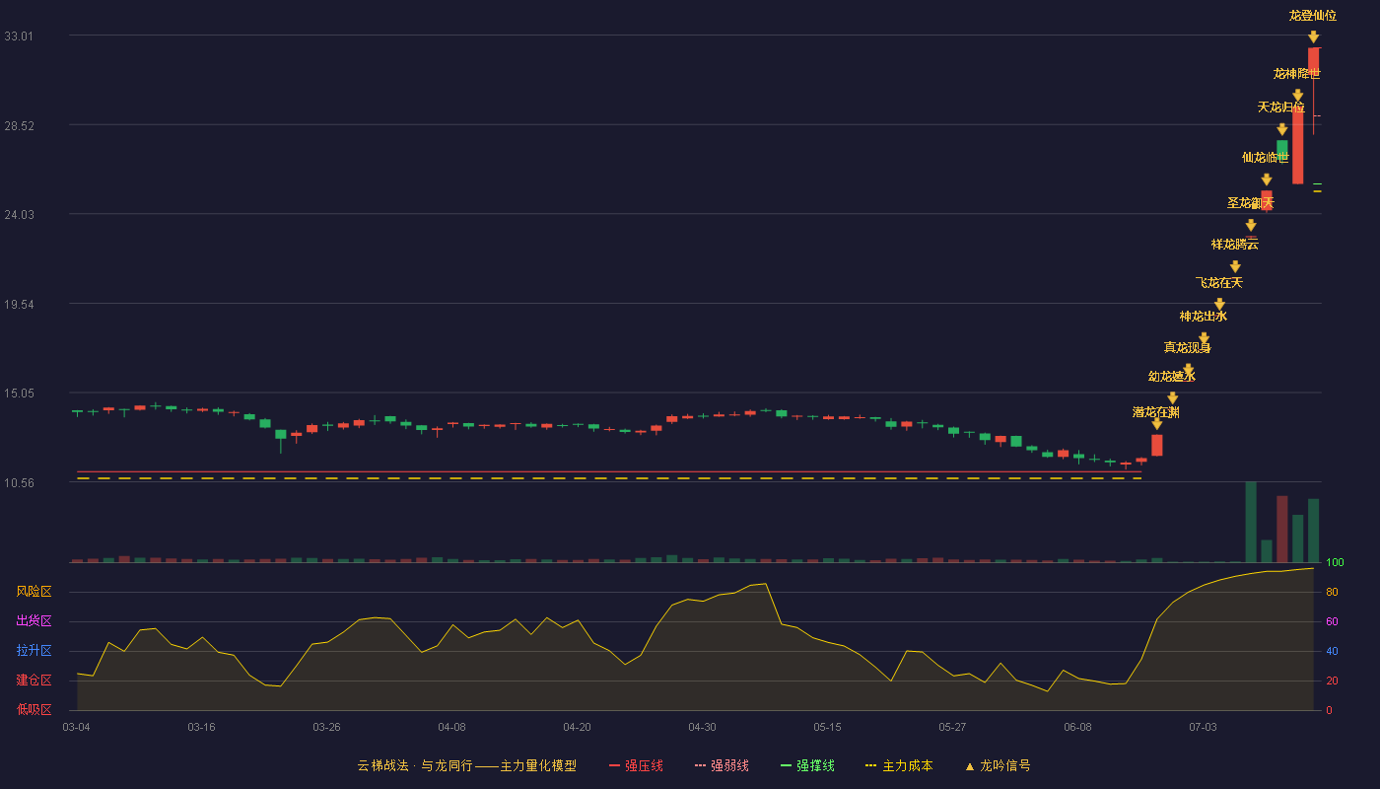Click the tallest green volume bar
This screenshot has width=1380, height=789.
[1251, 522]
